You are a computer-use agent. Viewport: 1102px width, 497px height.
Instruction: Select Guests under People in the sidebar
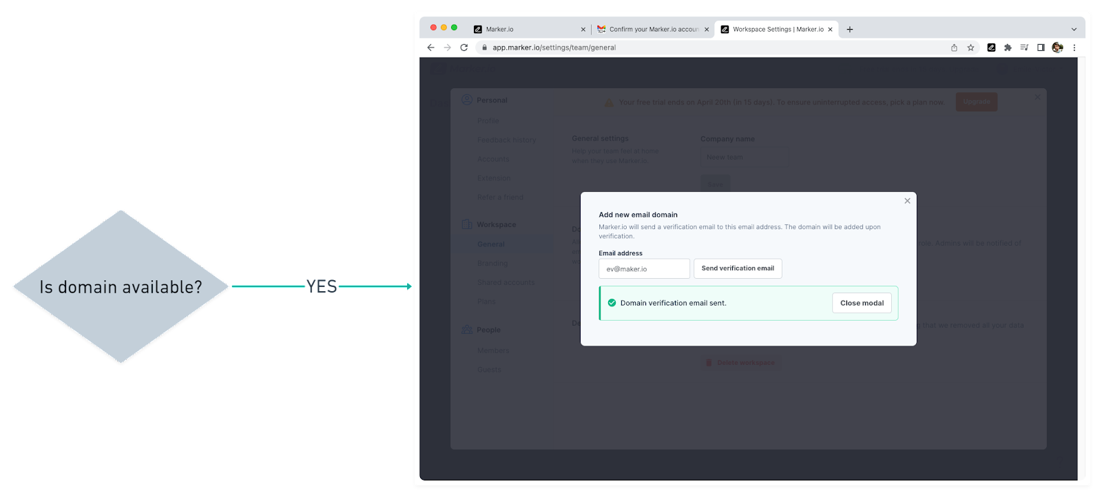point(489,370)
